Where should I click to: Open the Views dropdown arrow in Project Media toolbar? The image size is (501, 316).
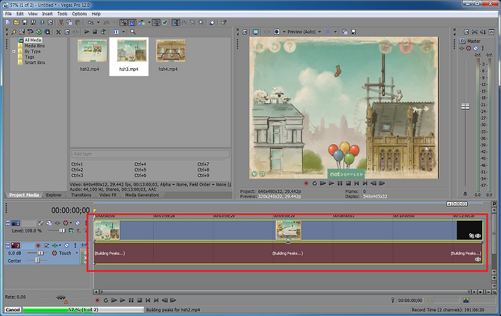coord(123,31)
